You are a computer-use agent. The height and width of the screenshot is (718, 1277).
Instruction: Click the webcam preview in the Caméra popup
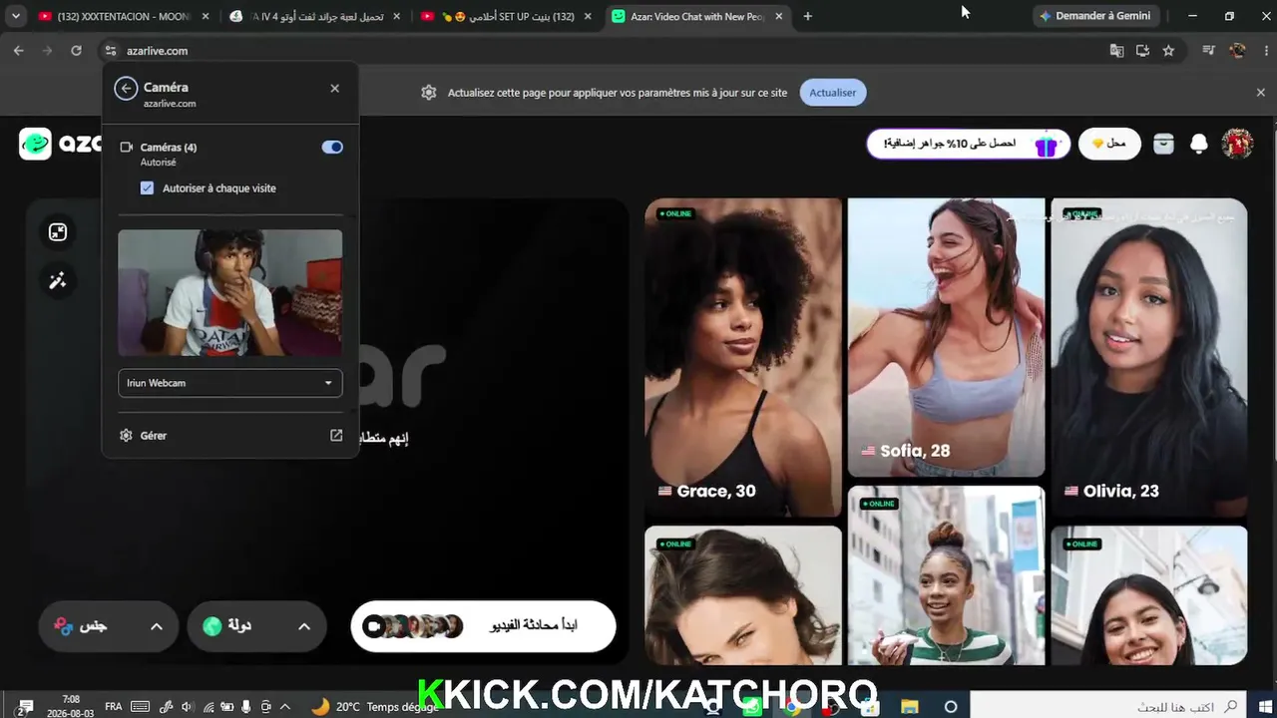230,293
